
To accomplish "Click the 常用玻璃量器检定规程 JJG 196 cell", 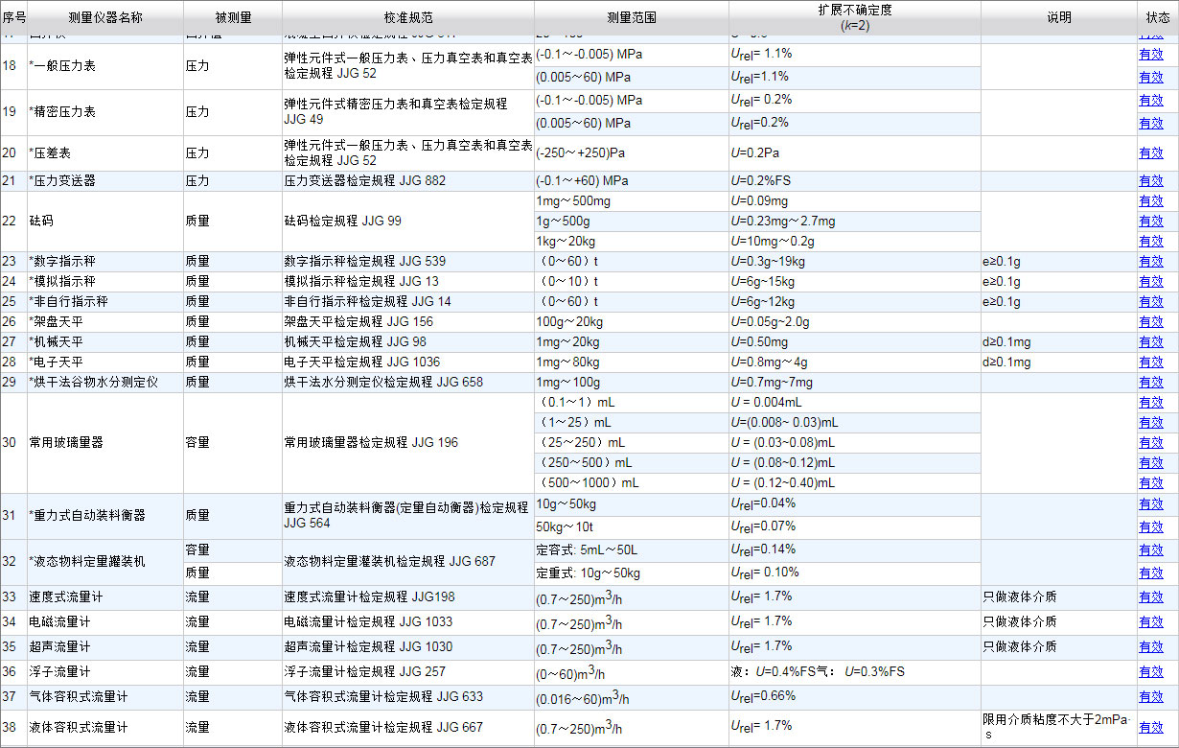I will tap(408, 443).
